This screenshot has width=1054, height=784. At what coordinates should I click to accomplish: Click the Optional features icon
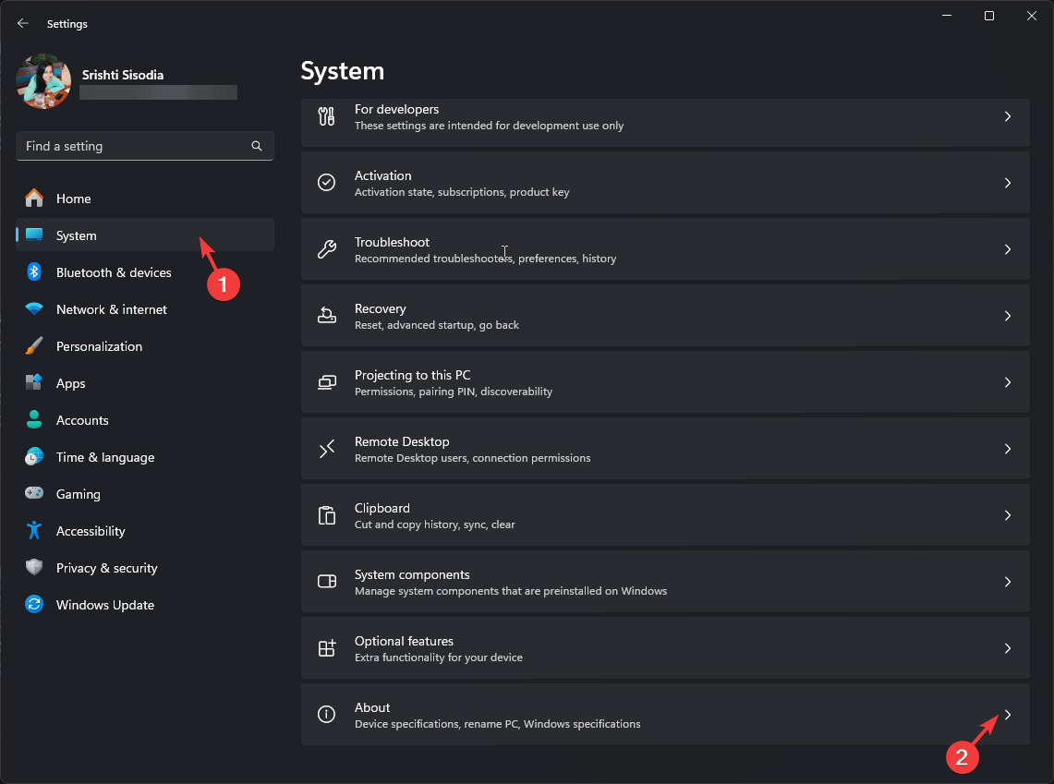pos(327,648)
